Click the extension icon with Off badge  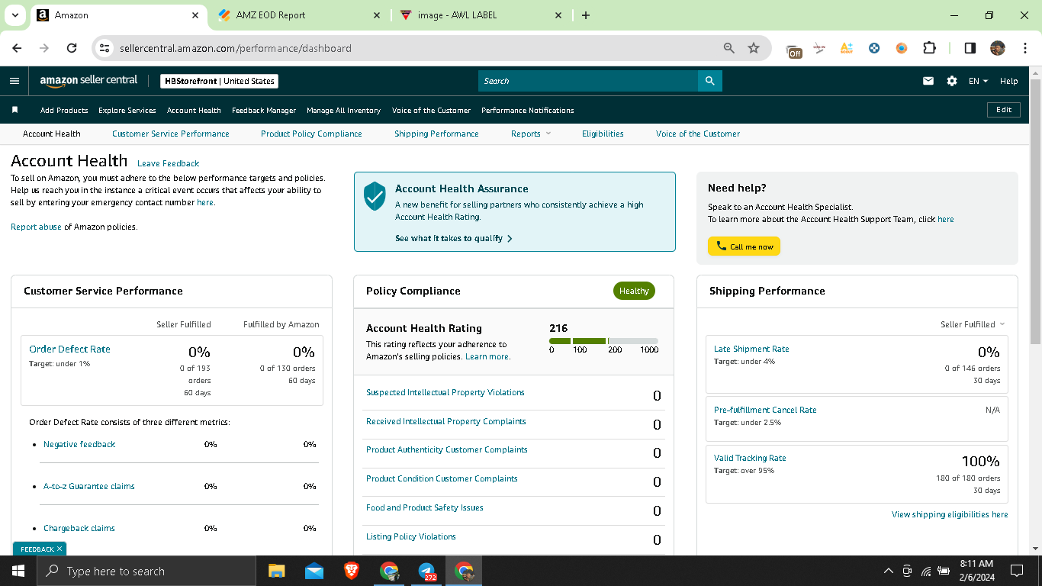pyautogui.click(x=794, y=50)
